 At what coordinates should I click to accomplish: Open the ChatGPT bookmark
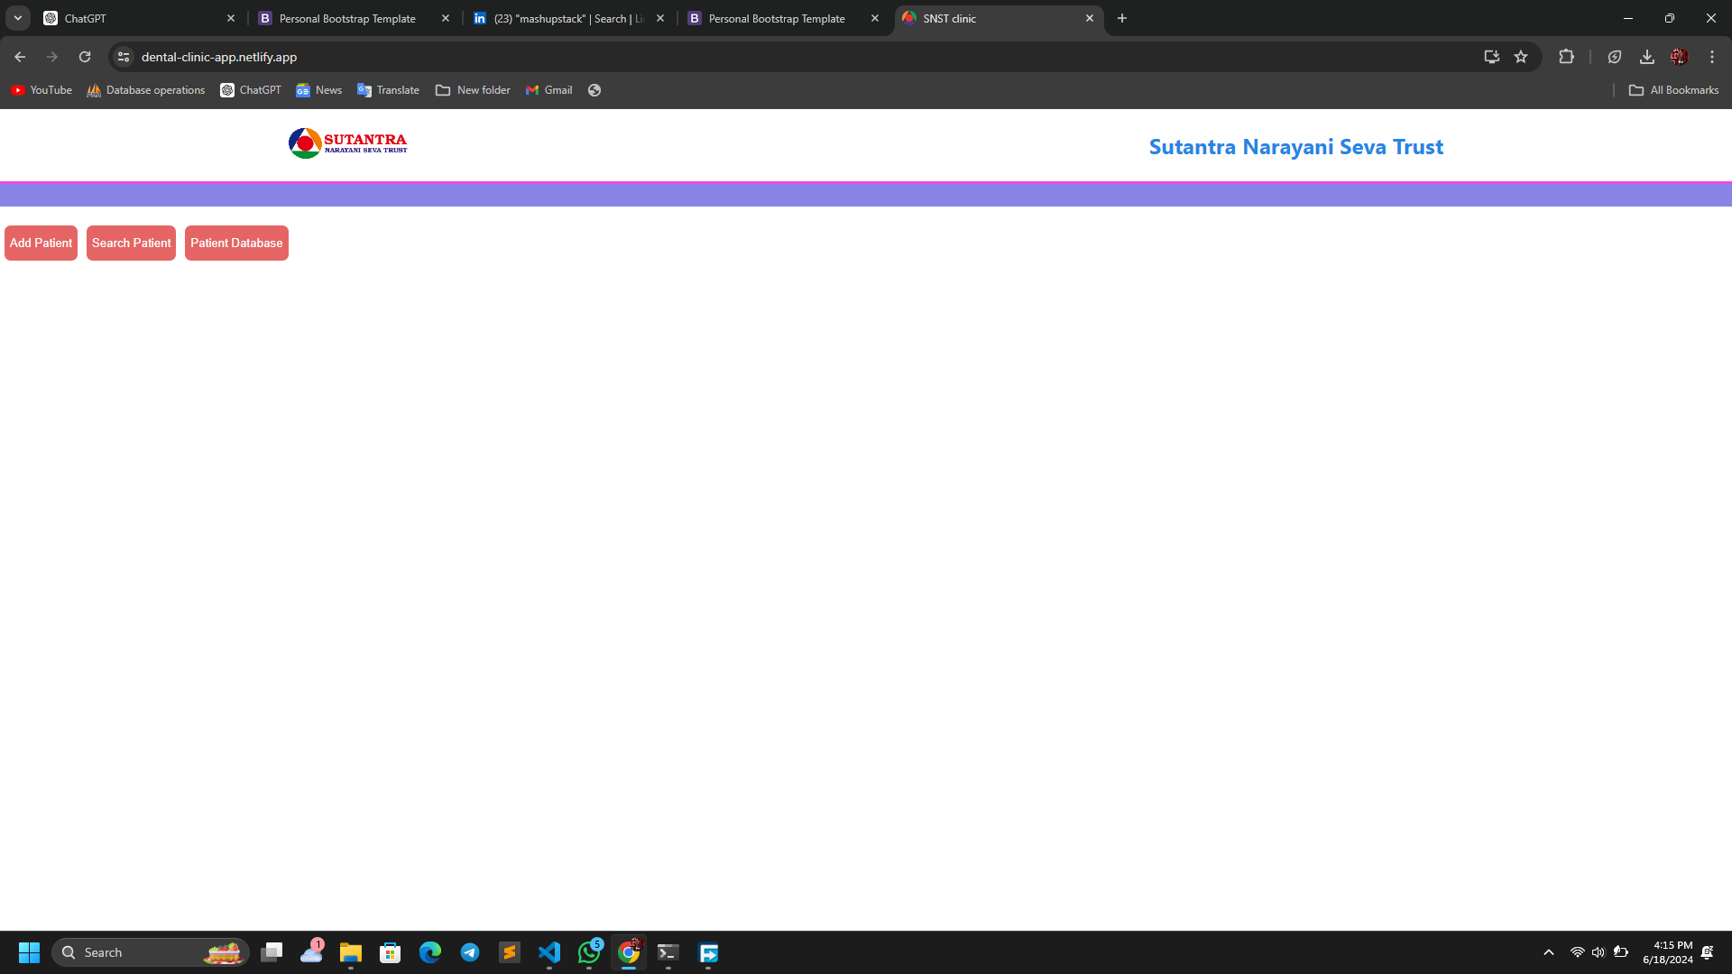coord(250,90)
